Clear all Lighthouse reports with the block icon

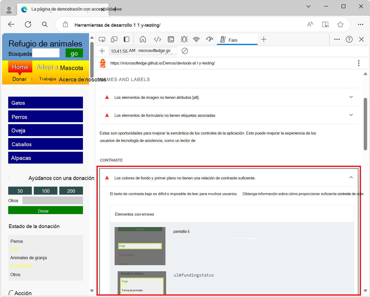click(185, 51)
